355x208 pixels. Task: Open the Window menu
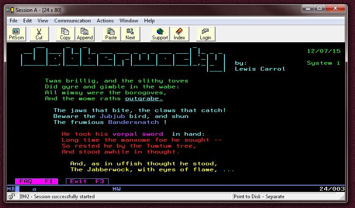pos(129,21)
